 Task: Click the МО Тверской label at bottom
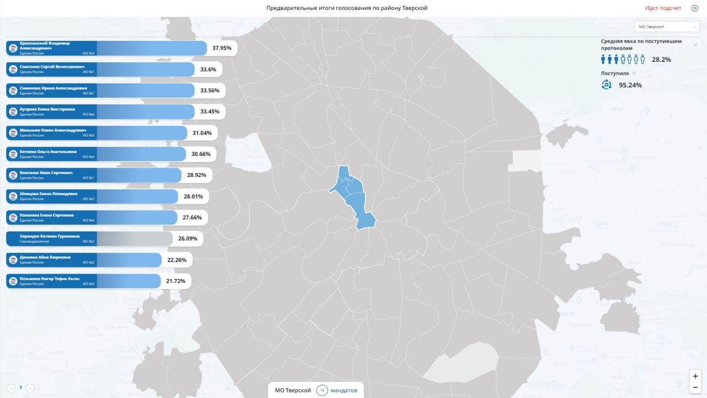coord(293,390)
